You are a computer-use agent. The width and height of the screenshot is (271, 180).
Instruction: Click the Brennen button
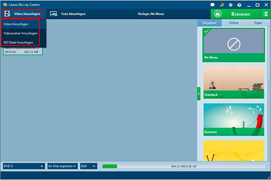tap(235, 14)
